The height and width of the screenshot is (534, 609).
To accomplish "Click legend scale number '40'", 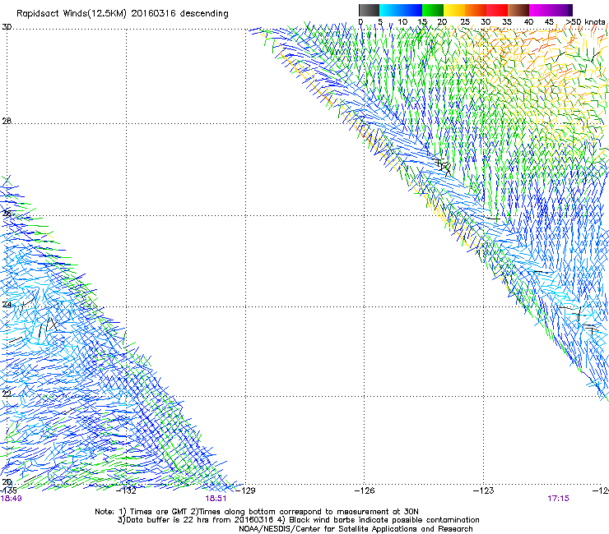I will (528, 22).
